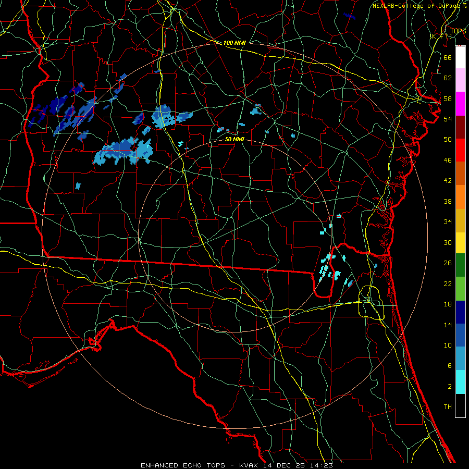Click the dark green swatch between 26 and 30

click(x=460, y=265)
